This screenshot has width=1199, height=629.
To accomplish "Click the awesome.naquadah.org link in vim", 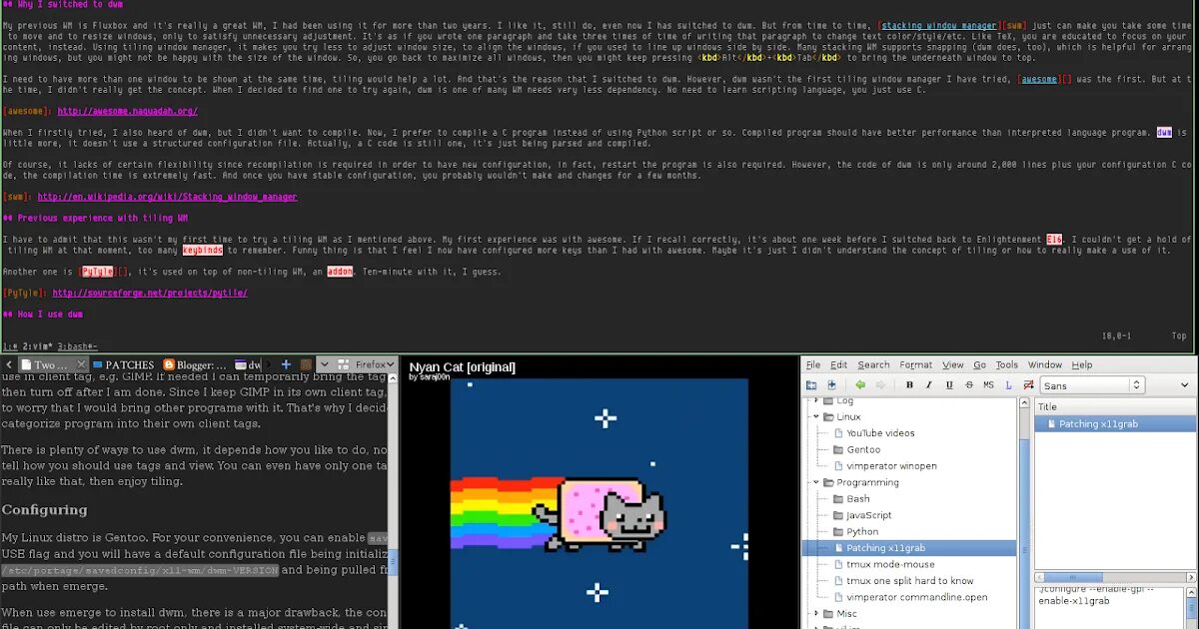I will click(127, 112).
